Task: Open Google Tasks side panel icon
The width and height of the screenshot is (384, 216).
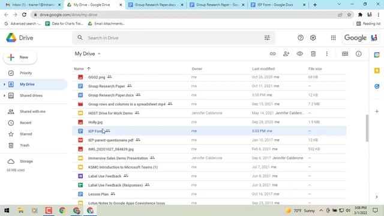Action: (377, 86)
